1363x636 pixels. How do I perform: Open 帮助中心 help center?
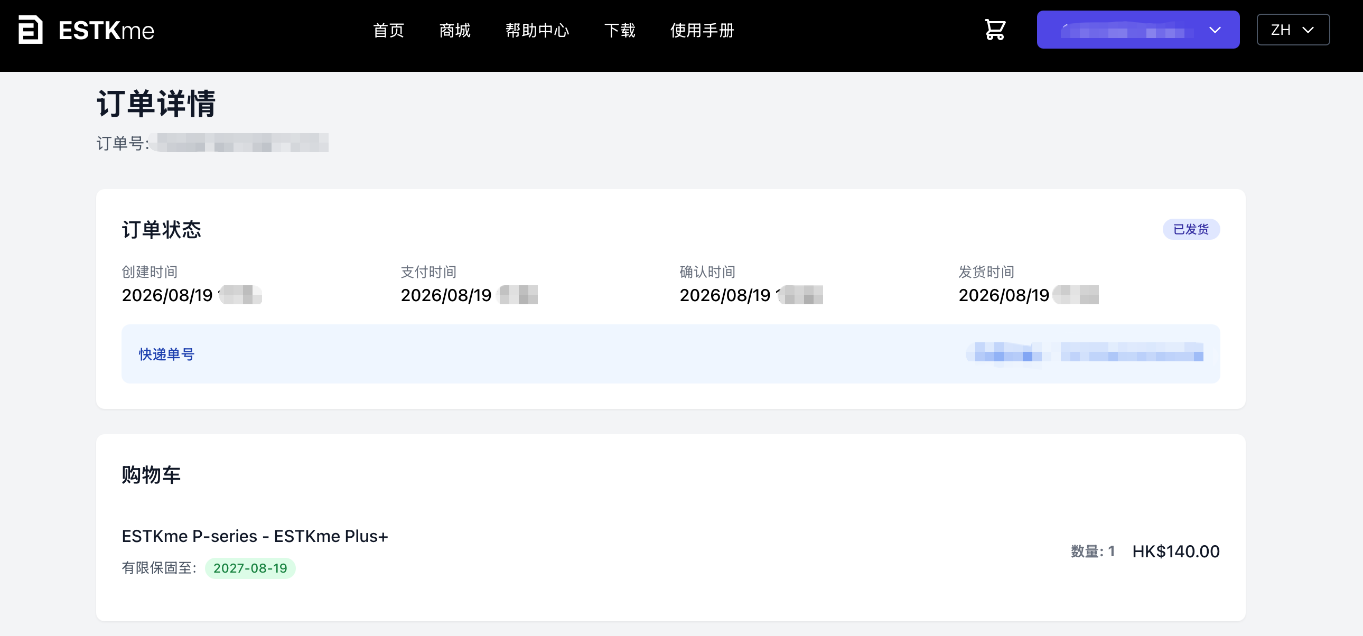(537, 30)
